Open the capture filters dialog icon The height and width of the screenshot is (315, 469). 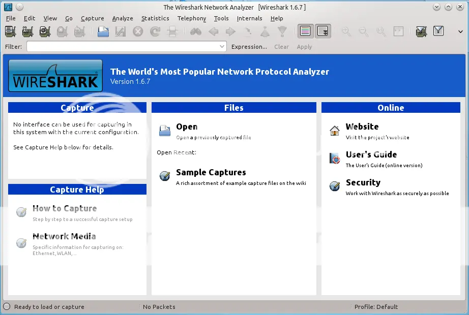(421, 31)
